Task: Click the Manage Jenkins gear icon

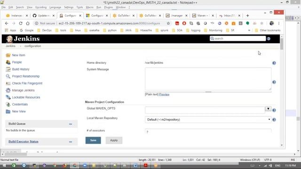Action: click(8, 90)
